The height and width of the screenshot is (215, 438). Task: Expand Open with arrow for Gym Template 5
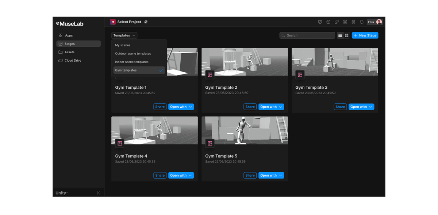click(x=281, y=176)
